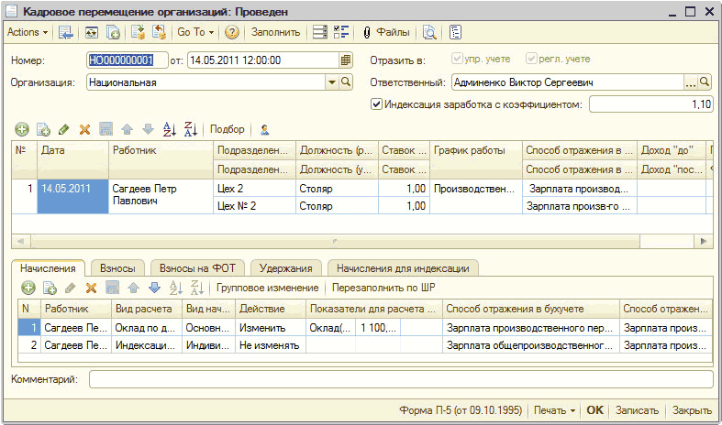Toggle the регл. учете checkbox

coord(531,60)
